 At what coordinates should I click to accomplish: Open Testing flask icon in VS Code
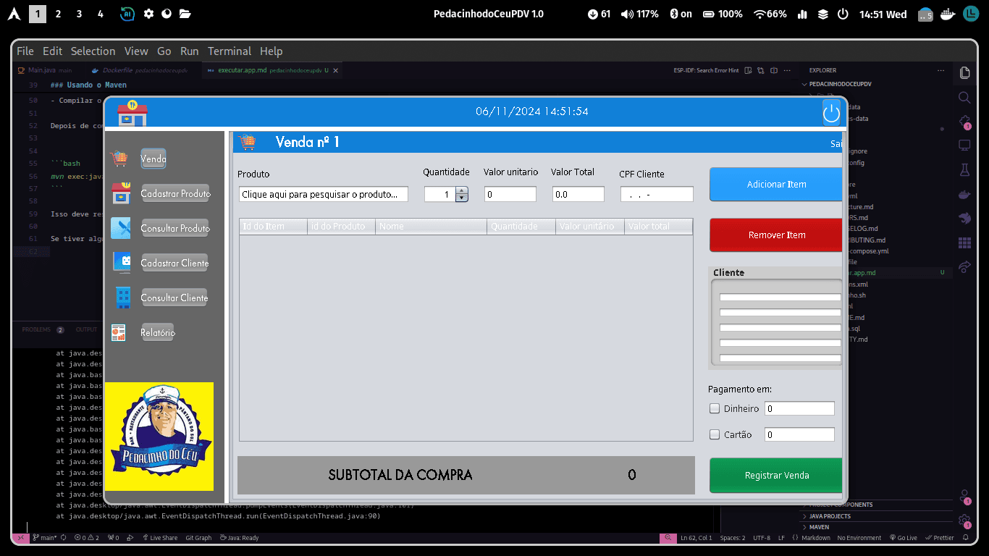pyautogui.click(x=964, y=169)
